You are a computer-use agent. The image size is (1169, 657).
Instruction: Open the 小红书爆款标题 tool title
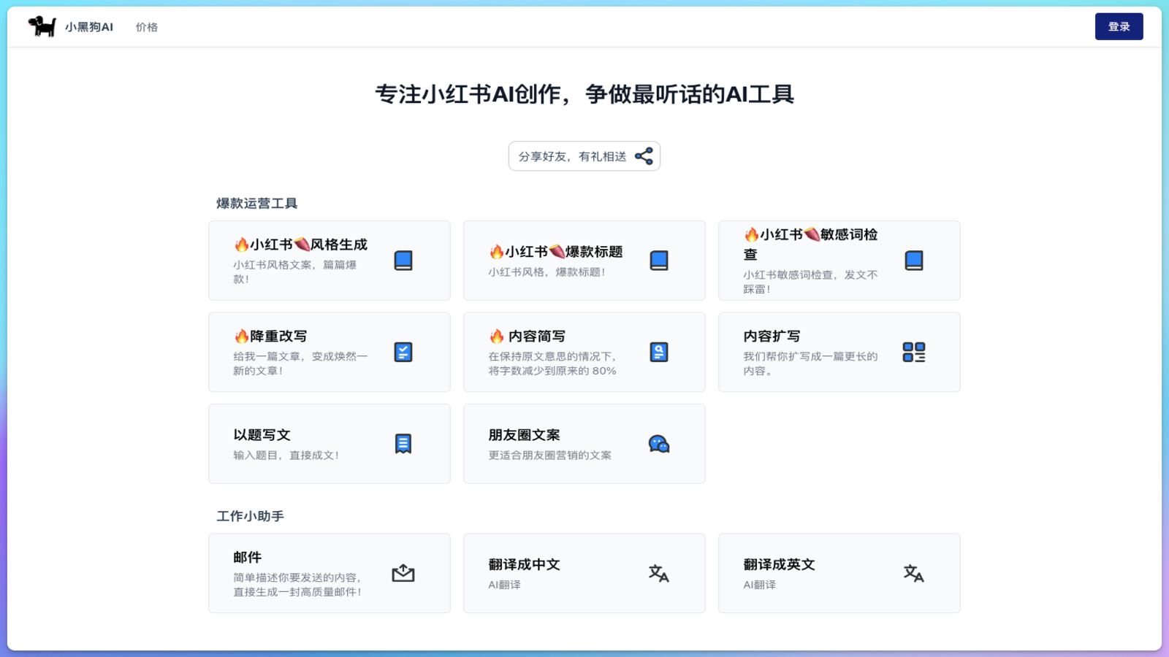[x=556, y=252]
